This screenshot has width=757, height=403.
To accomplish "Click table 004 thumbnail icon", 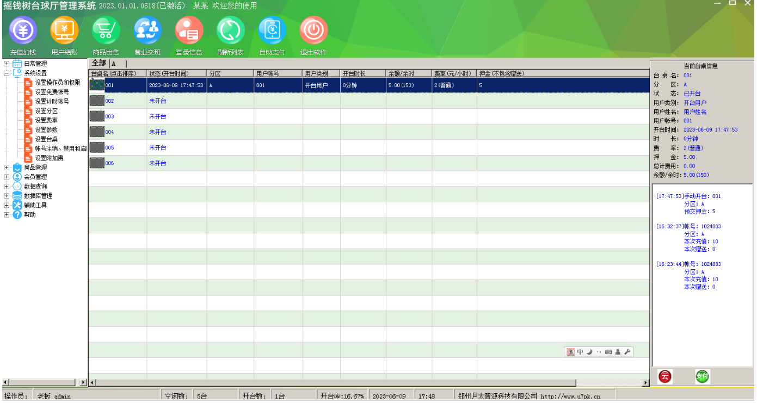I will click(x=97, y=132).
